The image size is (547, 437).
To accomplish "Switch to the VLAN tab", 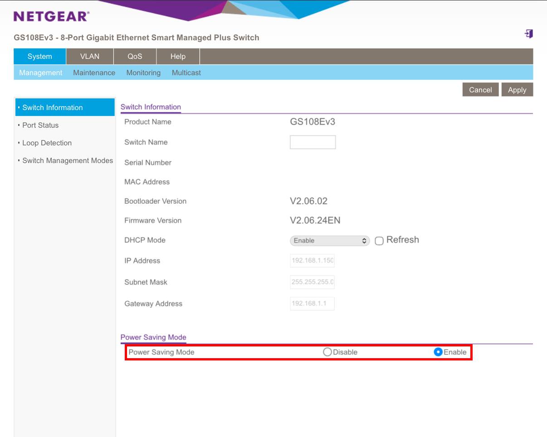I will pos(89,57).
